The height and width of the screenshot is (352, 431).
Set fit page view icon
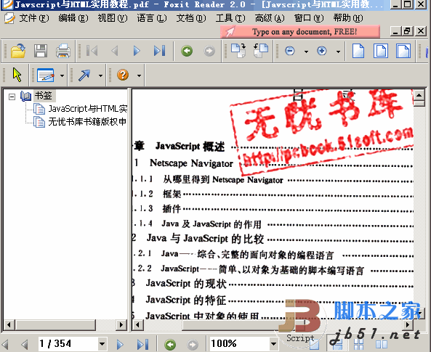click(381, 51)
